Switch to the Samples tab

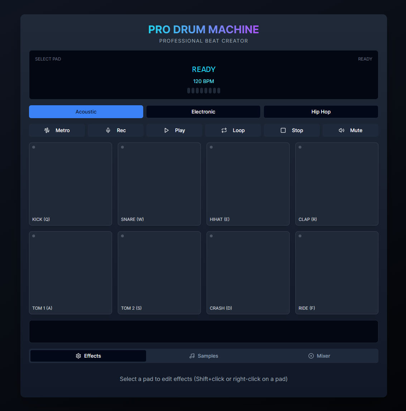[204, 356]
